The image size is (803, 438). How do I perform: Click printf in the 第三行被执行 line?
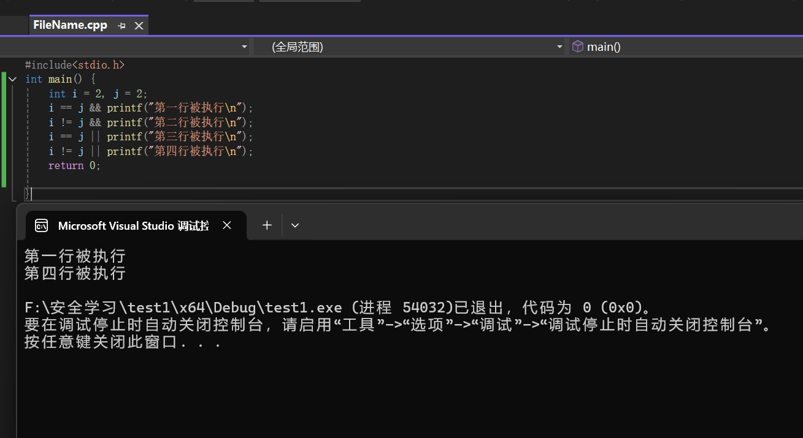tap(125, 137)
